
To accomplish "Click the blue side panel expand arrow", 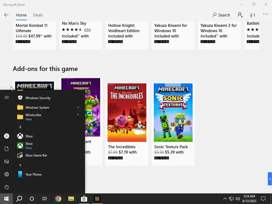I will 270,179.
